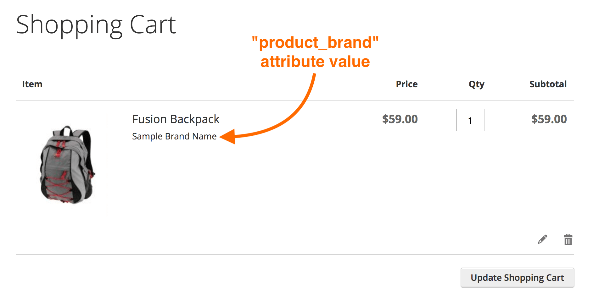Click the pencil edit item icon

(x=542, y=240)
